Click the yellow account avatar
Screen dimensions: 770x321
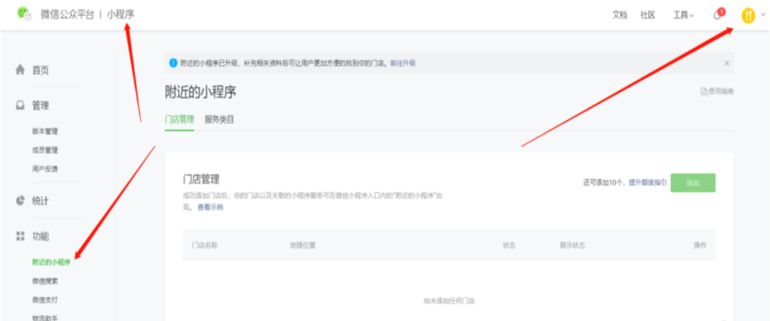tap(748, 16)
